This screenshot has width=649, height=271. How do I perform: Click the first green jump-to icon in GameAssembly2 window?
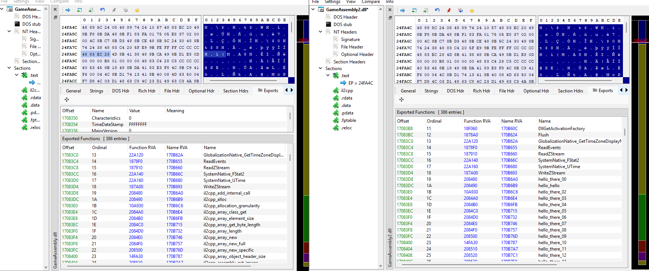point(414,10)
